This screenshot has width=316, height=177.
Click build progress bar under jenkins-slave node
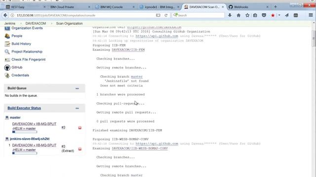pos(25,153)
